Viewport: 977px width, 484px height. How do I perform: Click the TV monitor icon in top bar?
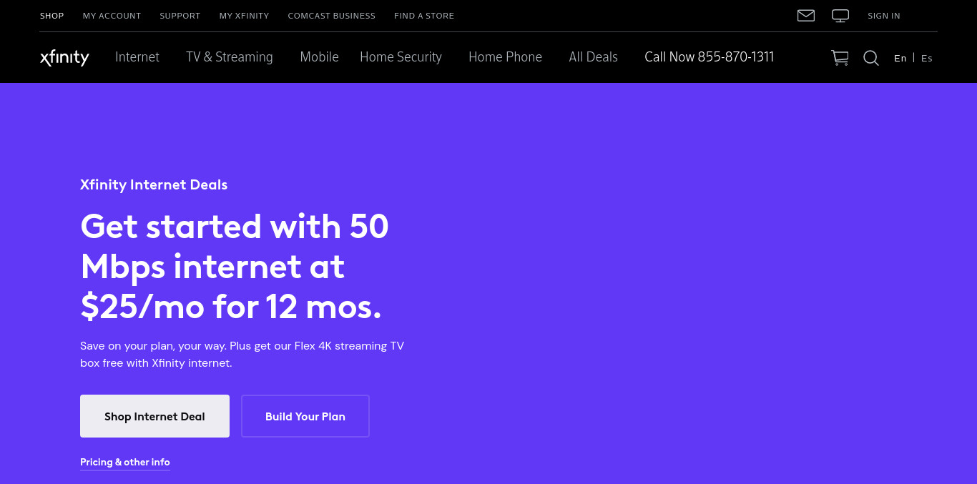click(840, 16)
